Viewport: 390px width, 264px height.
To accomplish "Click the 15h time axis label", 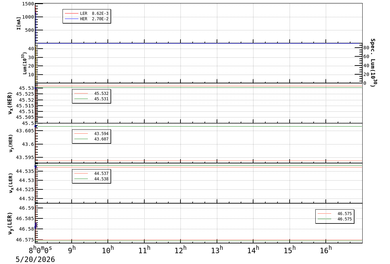I will click(290, 250).
